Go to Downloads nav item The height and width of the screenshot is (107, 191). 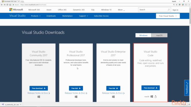click(x=51, y=16)
